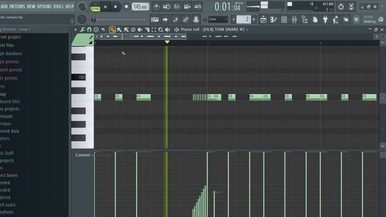Open the piano roll tools wrench menu
The height and width of the screenshot is (217, 386).
point(83,30)
